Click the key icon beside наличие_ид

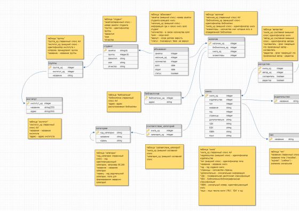coord(210,43)
